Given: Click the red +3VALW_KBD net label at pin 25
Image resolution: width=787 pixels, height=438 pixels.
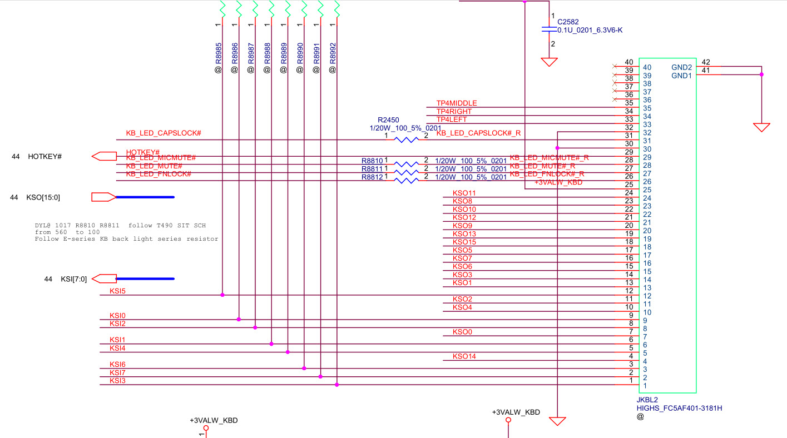Looking at the screenshot, I should pos(558,182).
